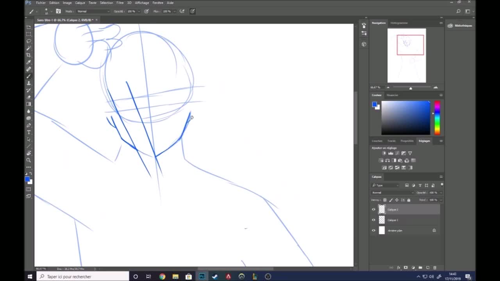
Task: Switch to the Couches tab
Action: (377, 141)
